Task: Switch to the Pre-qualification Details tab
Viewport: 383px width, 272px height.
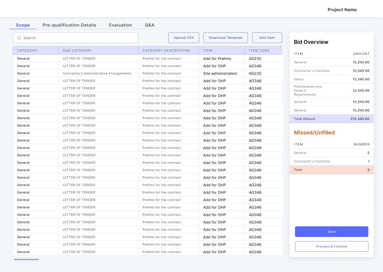Action: [x=69, y=25]
